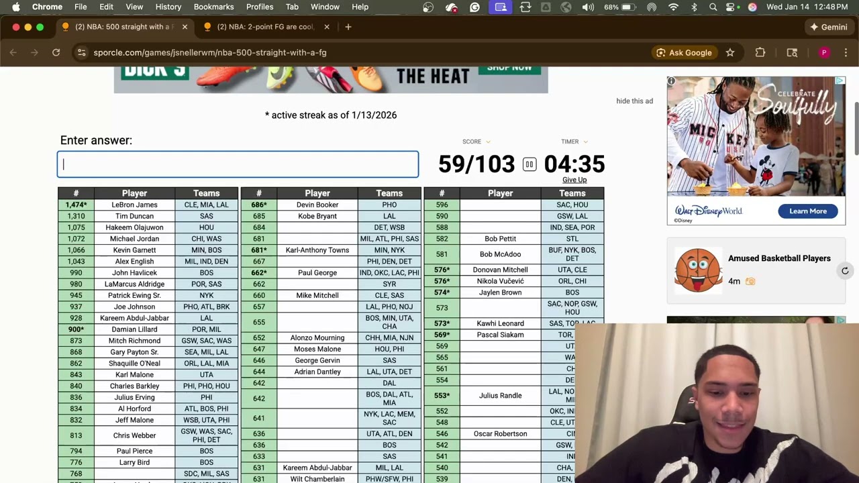Click the Give Up link
Image resolution: width=859 pixels, height=483 pixels.
pyautogui.click(x=574, y=180)
